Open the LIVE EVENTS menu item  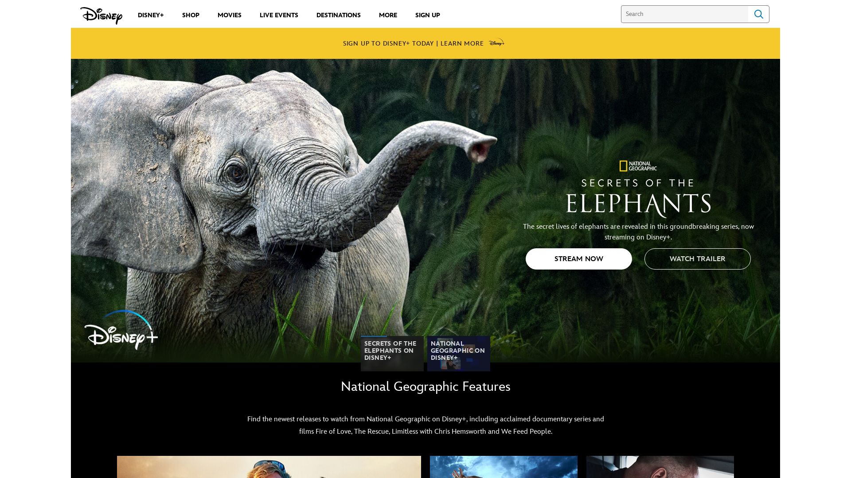click(x=279, y=15)
